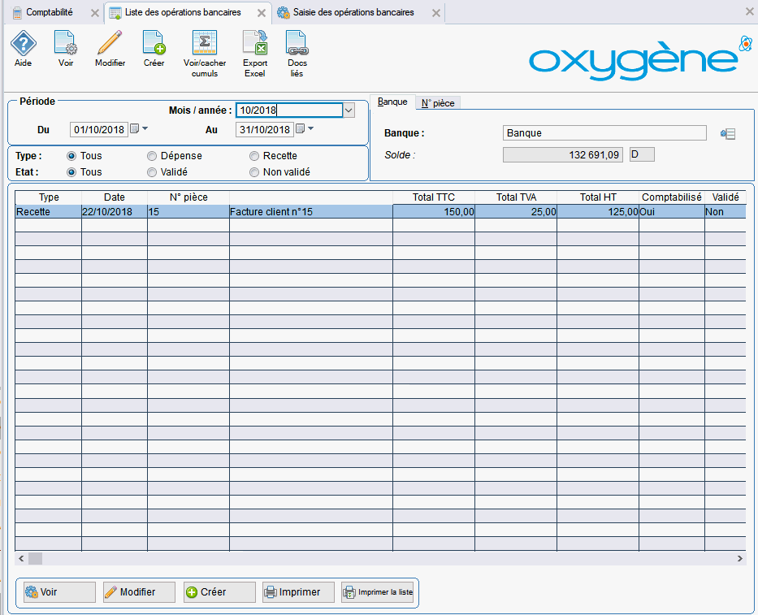Select the Dépense type radio button

click(x=152, y=156)
